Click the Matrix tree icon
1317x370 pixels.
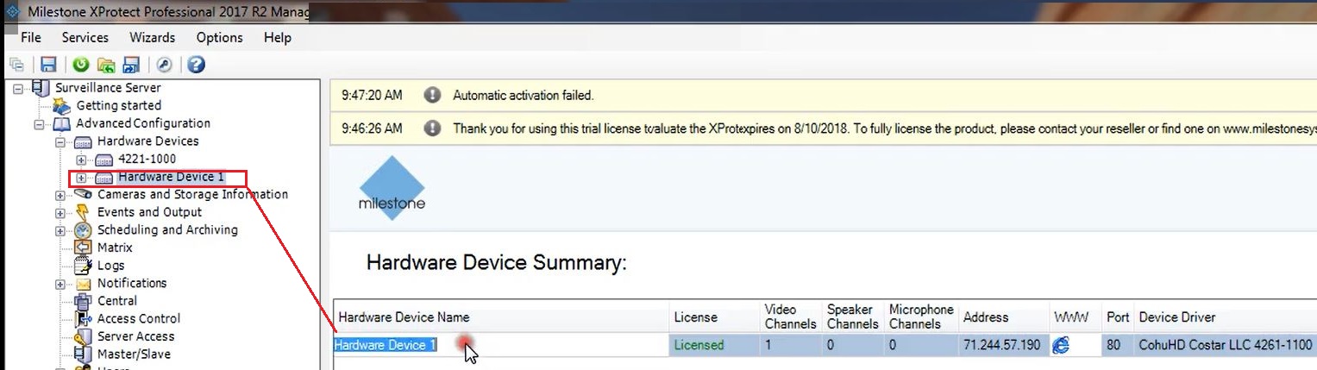coord(83,248)
